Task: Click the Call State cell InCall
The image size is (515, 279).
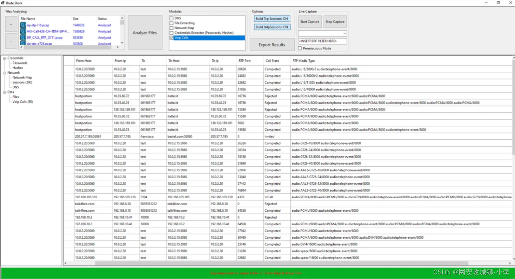Action: tap(277, 197)
